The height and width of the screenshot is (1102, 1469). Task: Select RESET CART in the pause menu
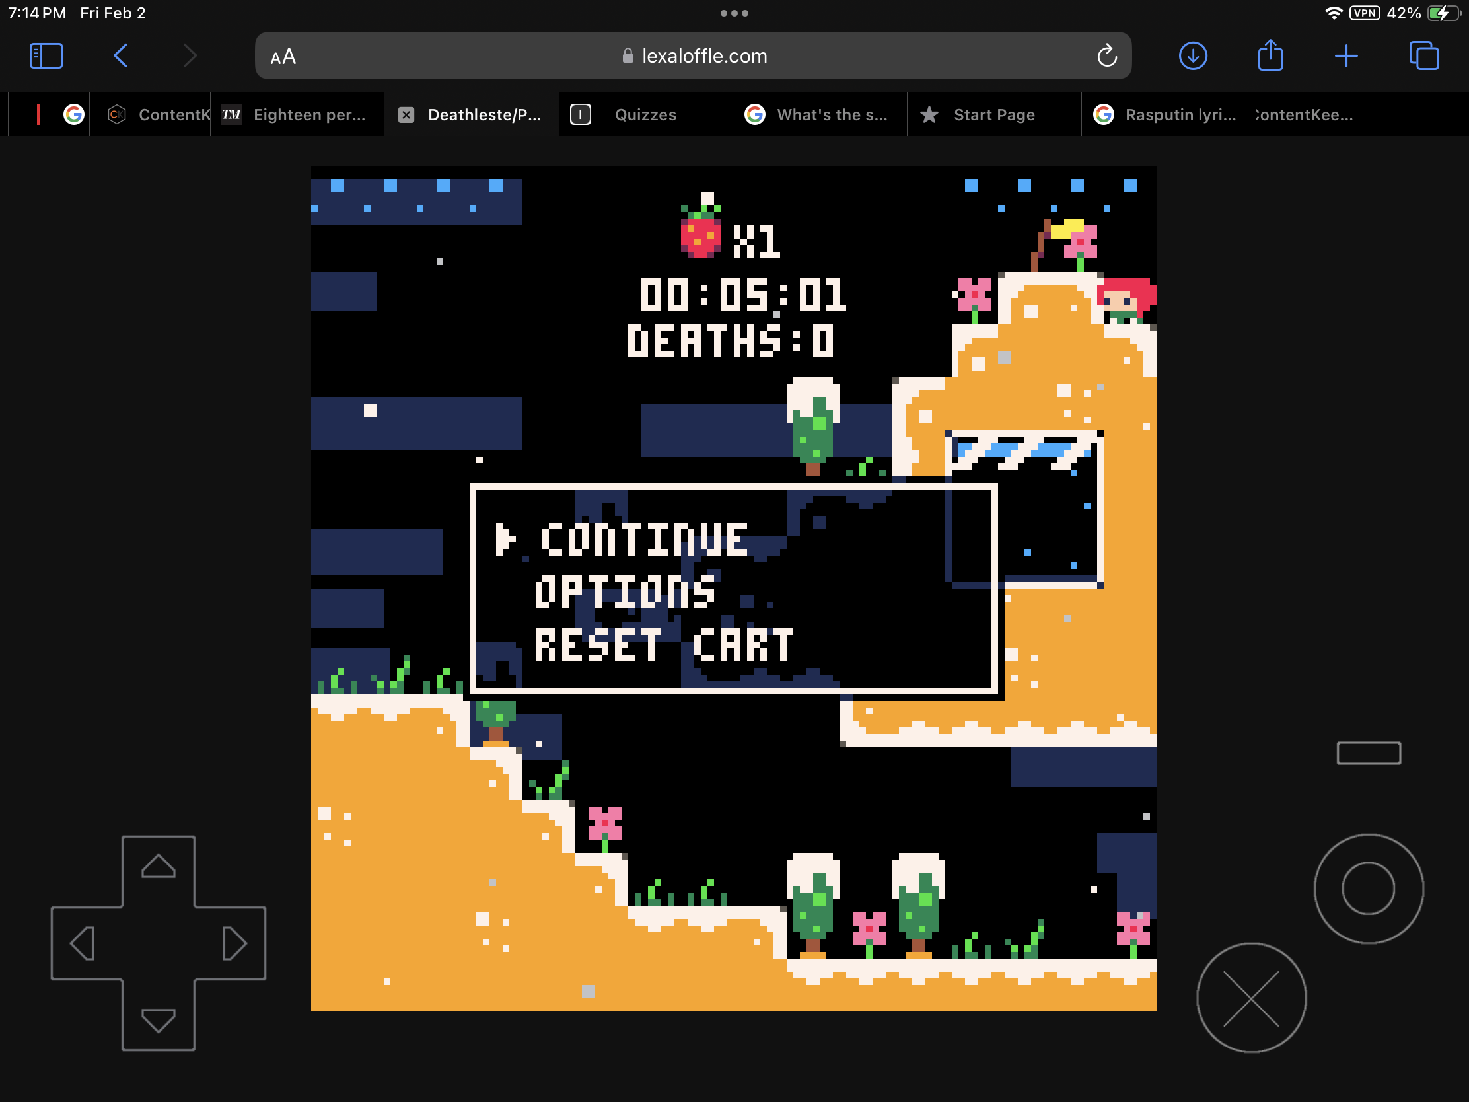[663, 645]
